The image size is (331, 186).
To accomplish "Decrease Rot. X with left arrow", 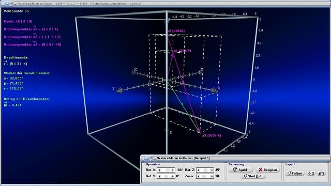I will (160, 170).
